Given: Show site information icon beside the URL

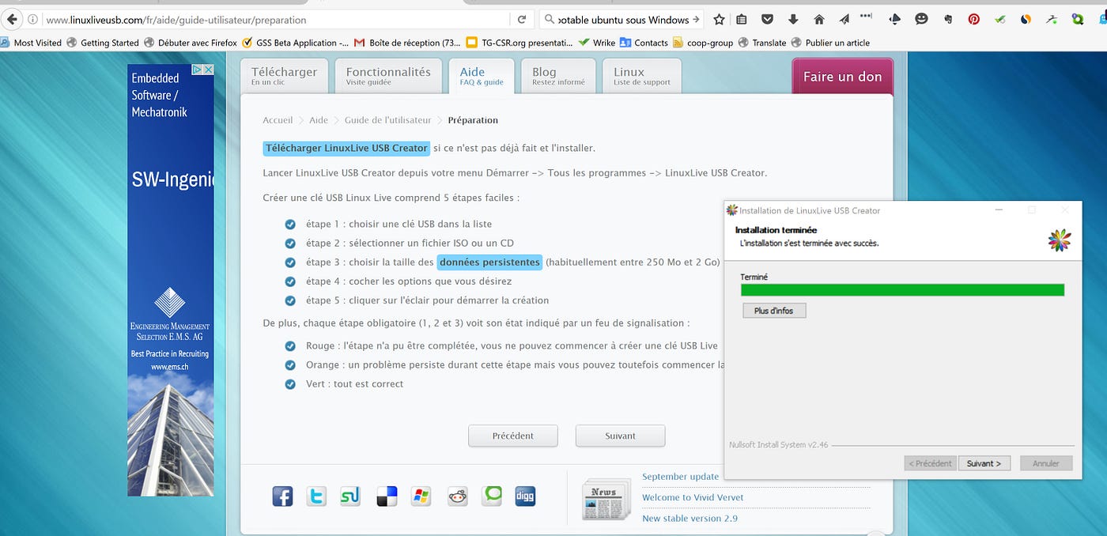Looking at the screenshot, I should pos(32,20).
